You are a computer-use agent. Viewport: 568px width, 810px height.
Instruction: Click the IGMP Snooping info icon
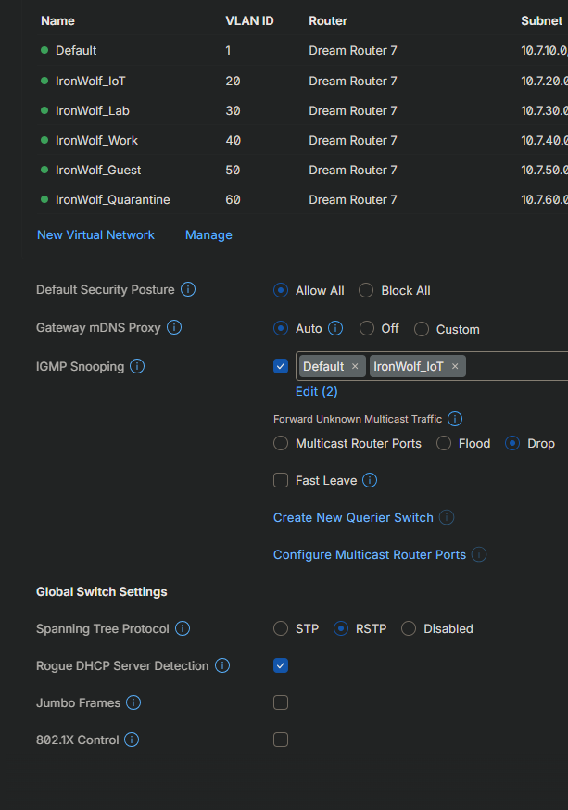137,366
